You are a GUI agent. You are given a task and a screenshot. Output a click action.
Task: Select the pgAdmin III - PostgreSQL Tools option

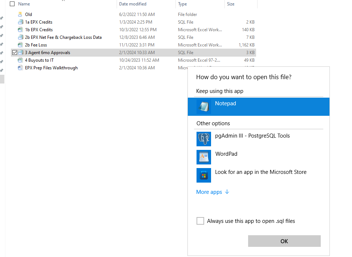pyautogui.click(x=252, y=136)
